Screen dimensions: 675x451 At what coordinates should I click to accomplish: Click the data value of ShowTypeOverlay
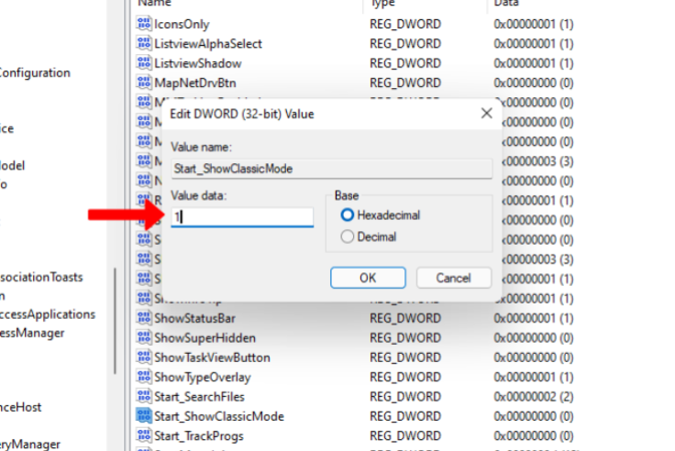[x=534, y=377]
